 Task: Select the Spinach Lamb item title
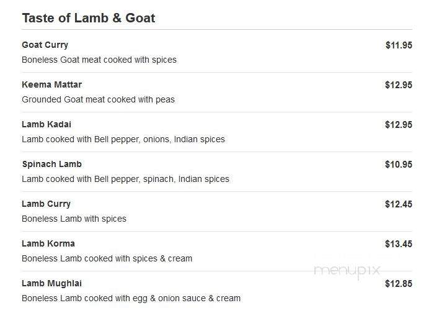[x=52, y=164]
